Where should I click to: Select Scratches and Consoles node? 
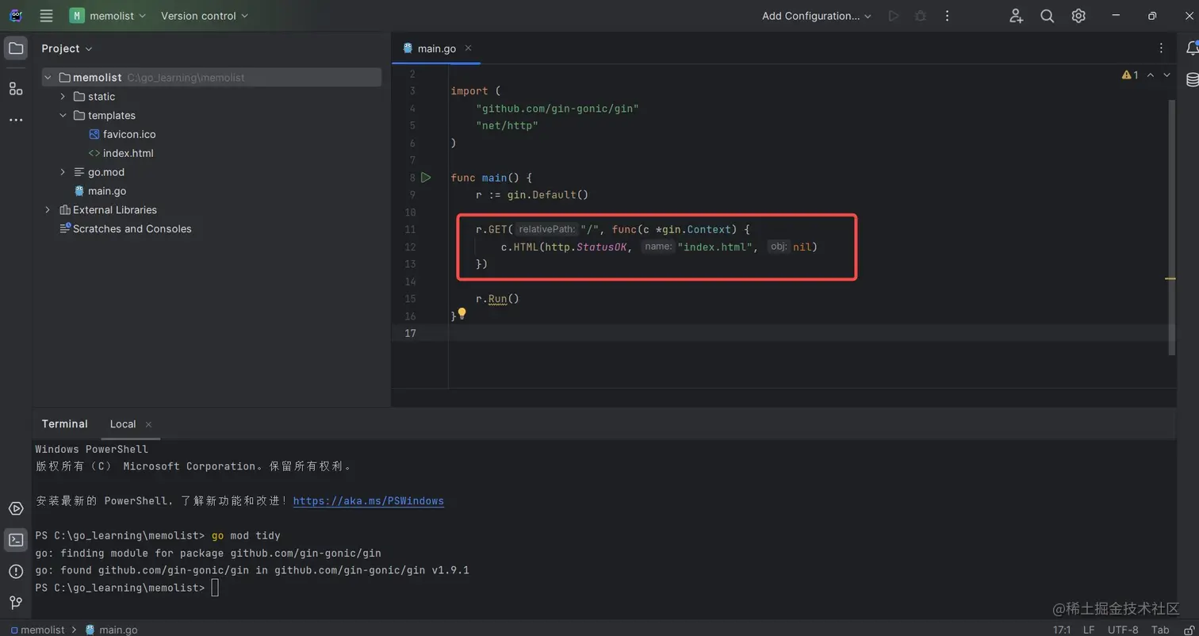coord(125,229)
